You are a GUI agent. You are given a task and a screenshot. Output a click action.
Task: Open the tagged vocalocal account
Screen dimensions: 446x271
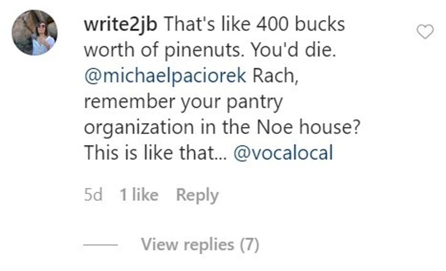[283, 153]
